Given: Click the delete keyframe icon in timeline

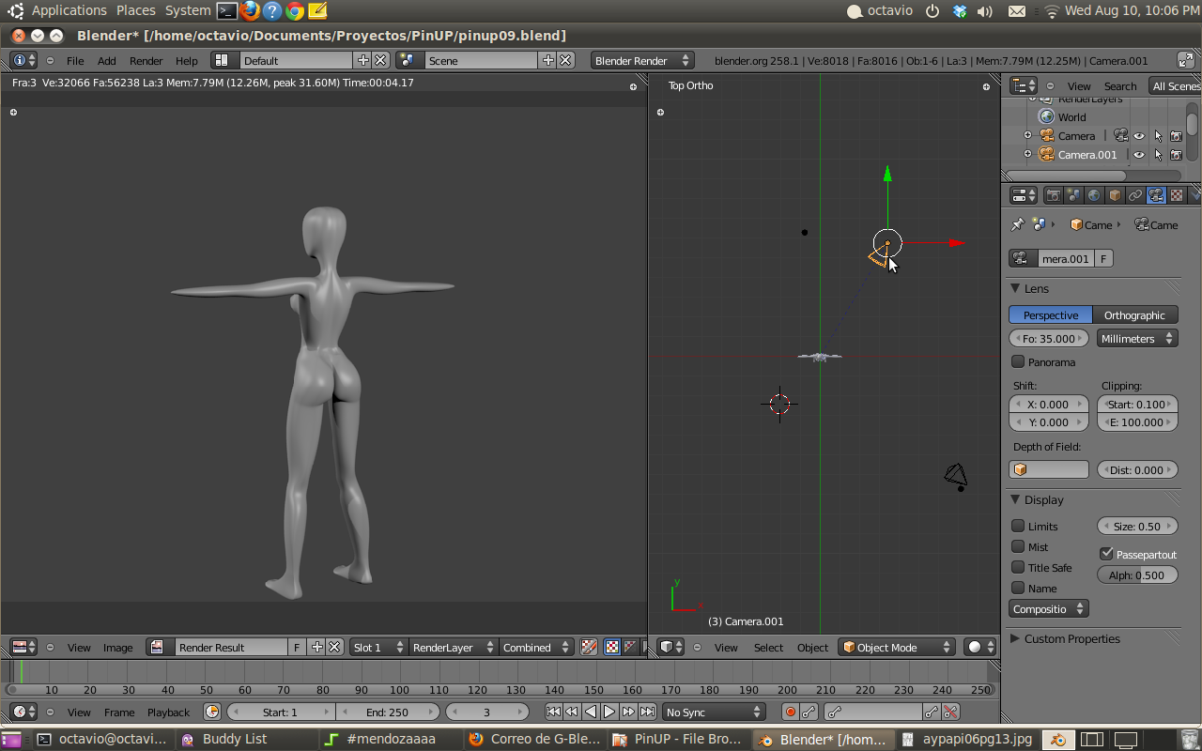Looking at the screenshot, I should [951, 713].
